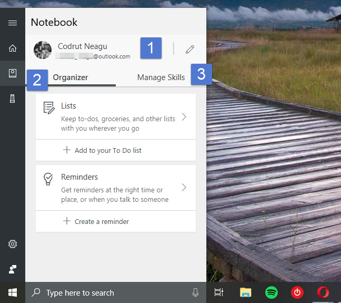Select the Notebook sidebar icon
The image size is (341, 303).
click(x=13, y=73)
